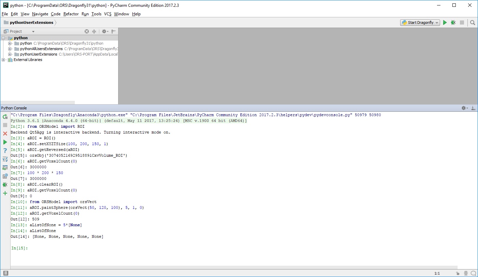Add a new console with the green plus
The image size is (478, 277).
coord(5,193)
